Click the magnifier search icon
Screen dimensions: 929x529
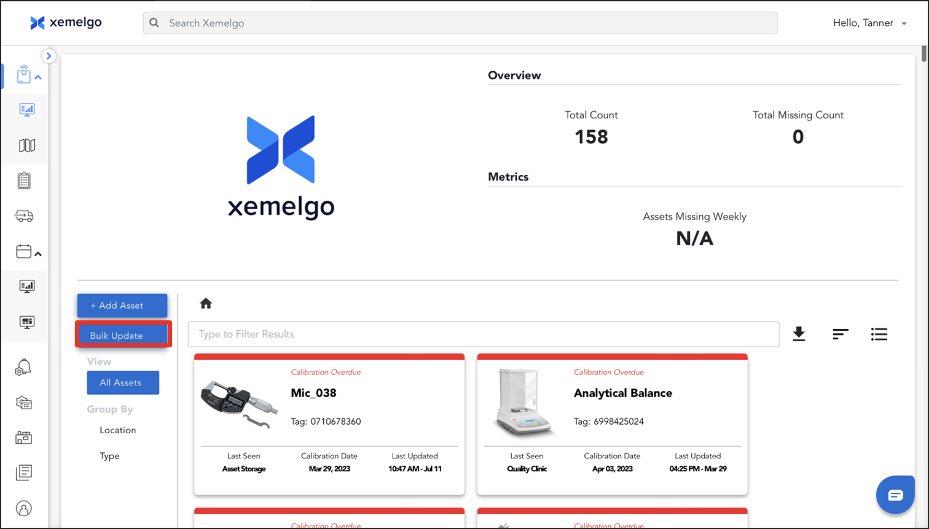[x=155, y=23]
